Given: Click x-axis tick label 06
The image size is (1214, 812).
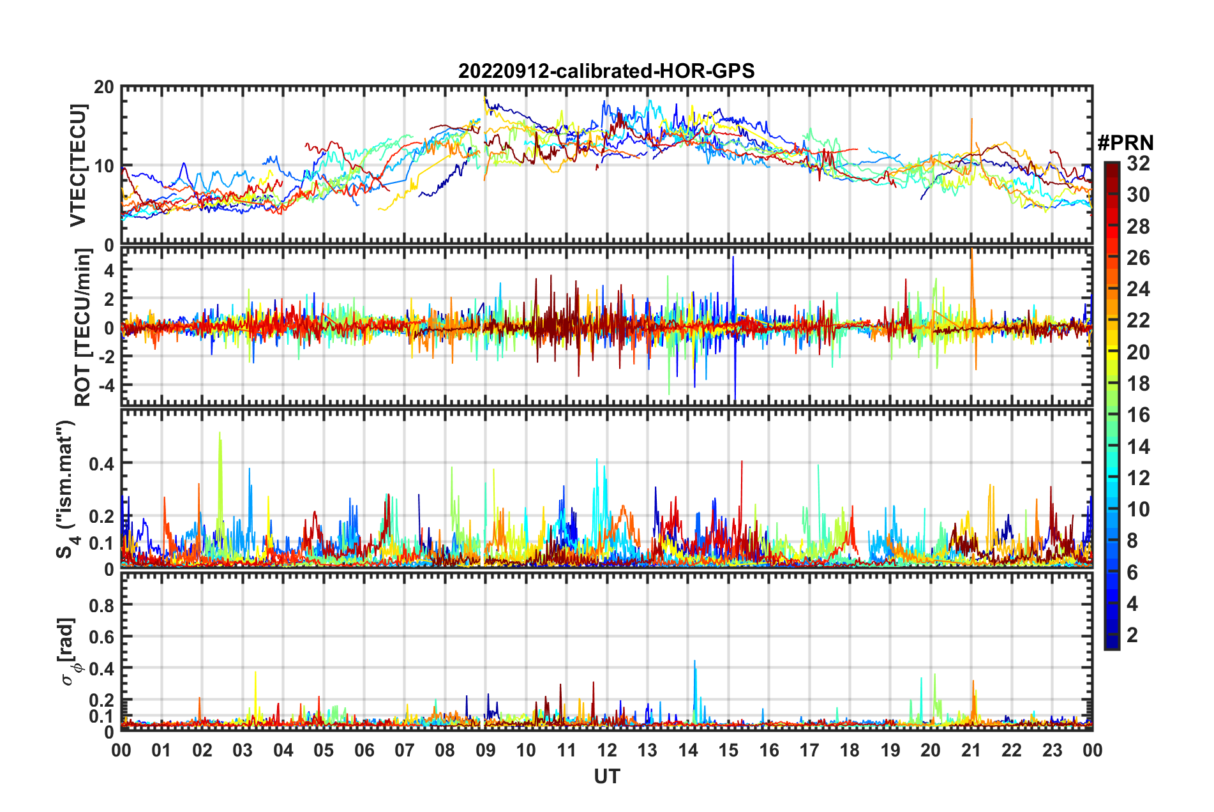Looking at the screenshot, I should [x=364, y=750].
